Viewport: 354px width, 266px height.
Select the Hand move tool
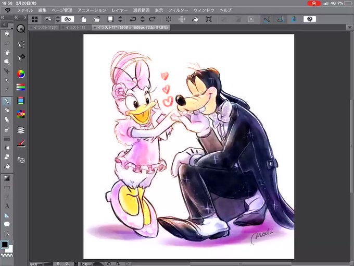7,53
